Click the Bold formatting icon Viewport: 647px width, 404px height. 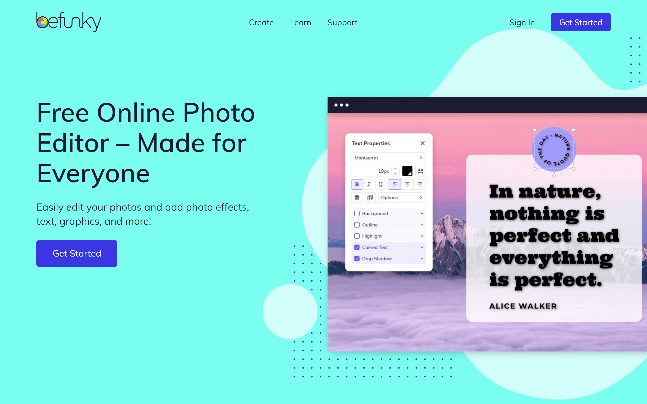356,185
